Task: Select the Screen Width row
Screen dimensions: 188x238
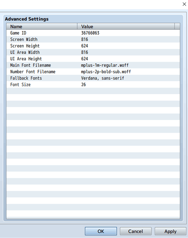Action: pos(93,39)
